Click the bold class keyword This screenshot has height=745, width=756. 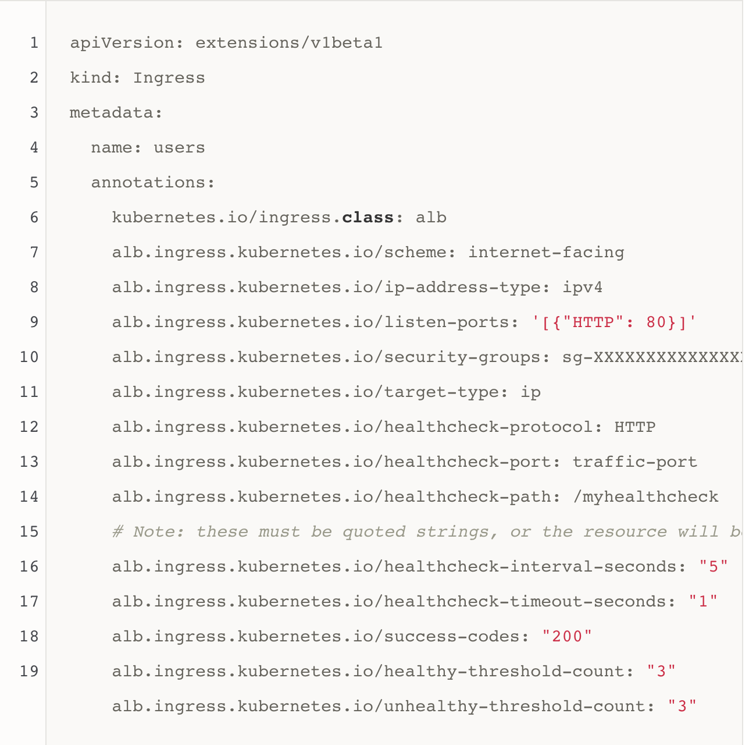[368, 218]
